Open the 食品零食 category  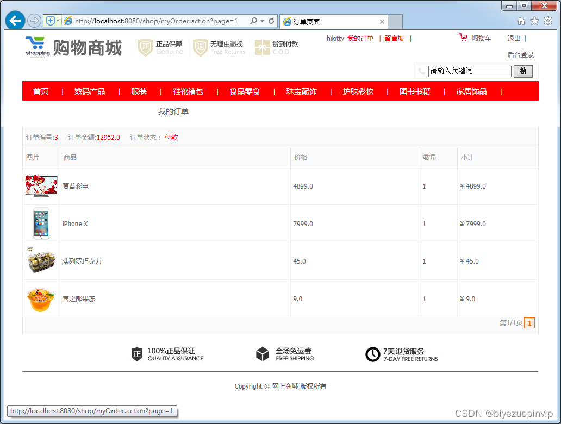coord(245,91)
